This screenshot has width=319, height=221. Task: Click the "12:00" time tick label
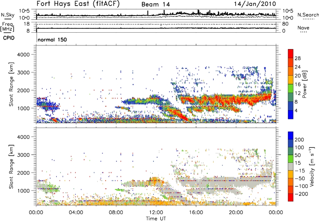156,213
